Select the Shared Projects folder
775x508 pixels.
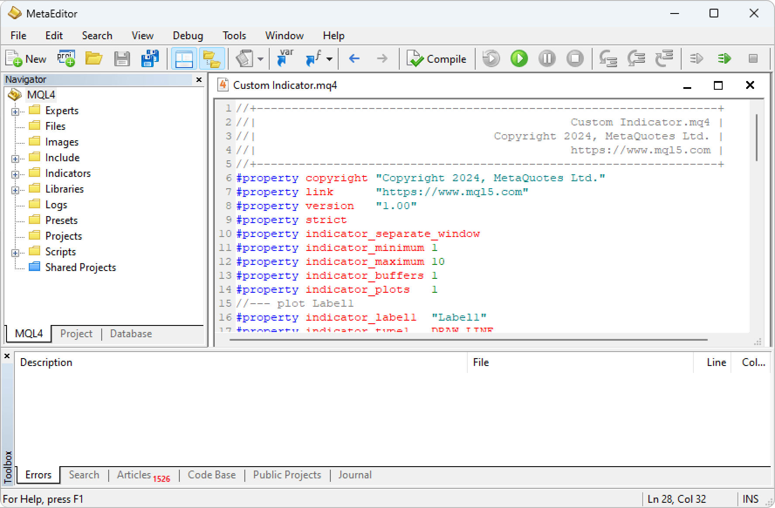80,268
